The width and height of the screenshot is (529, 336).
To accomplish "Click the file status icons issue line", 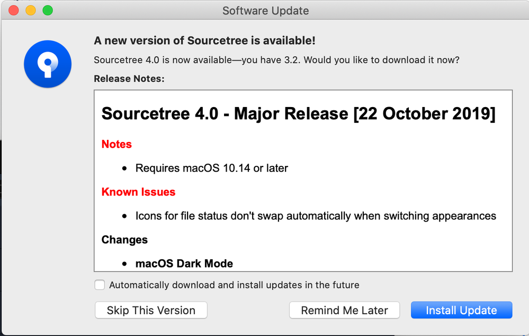I will pos(316,216).
